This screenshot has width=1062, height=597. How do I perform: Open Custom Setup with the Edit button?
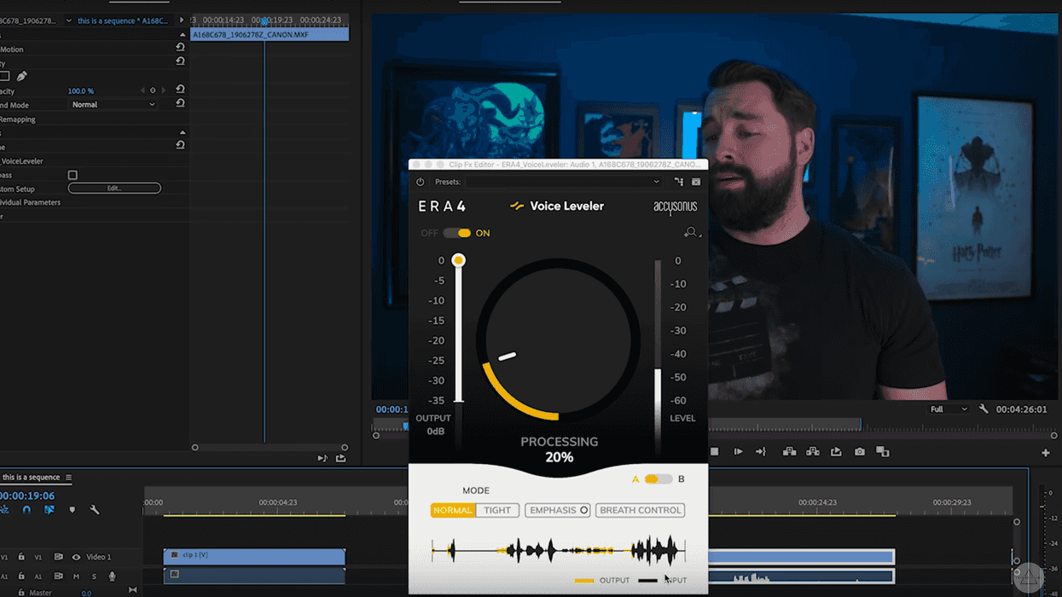tap(114, 188)
